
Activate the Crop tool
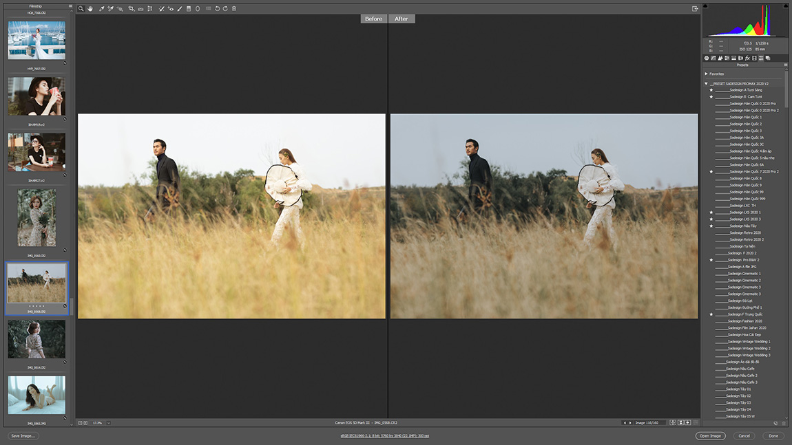pyautogui.click(x=132, y=9)
